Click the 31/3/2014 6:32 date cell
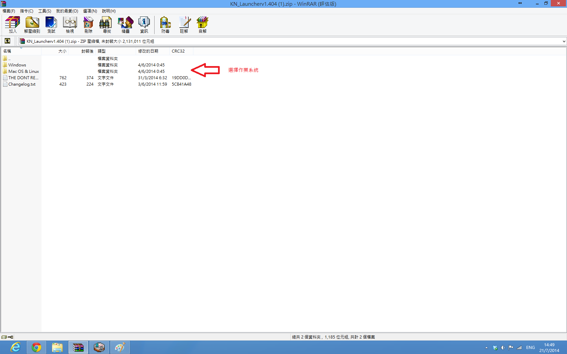This screenshot has height=354, width=567. [153, 78]
